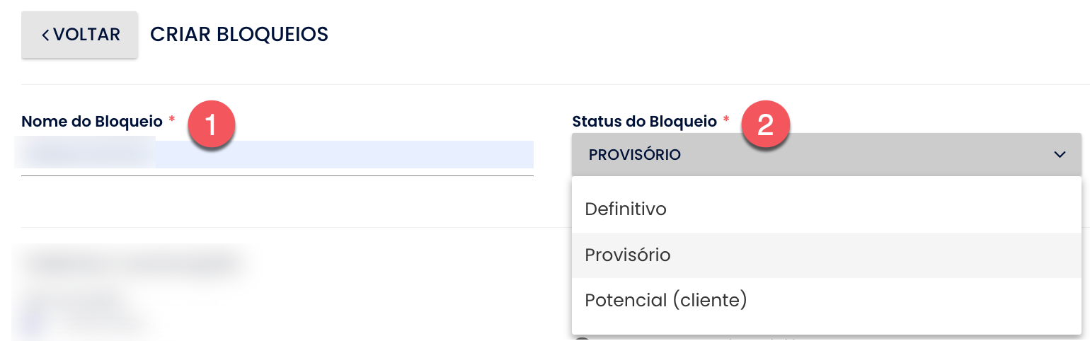The height and width of the screenshot is (341, 1090).
Task: Click the Status do Bloqueio label
Action: [644, 122]
